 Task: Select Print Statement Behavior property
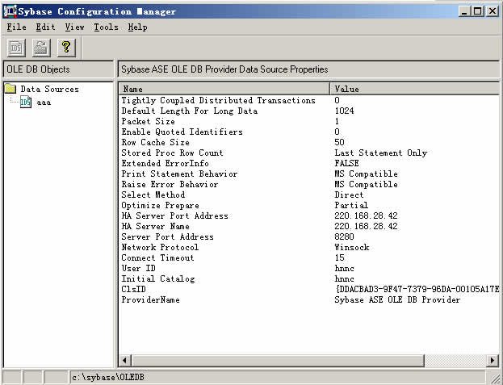coord(179,174)
